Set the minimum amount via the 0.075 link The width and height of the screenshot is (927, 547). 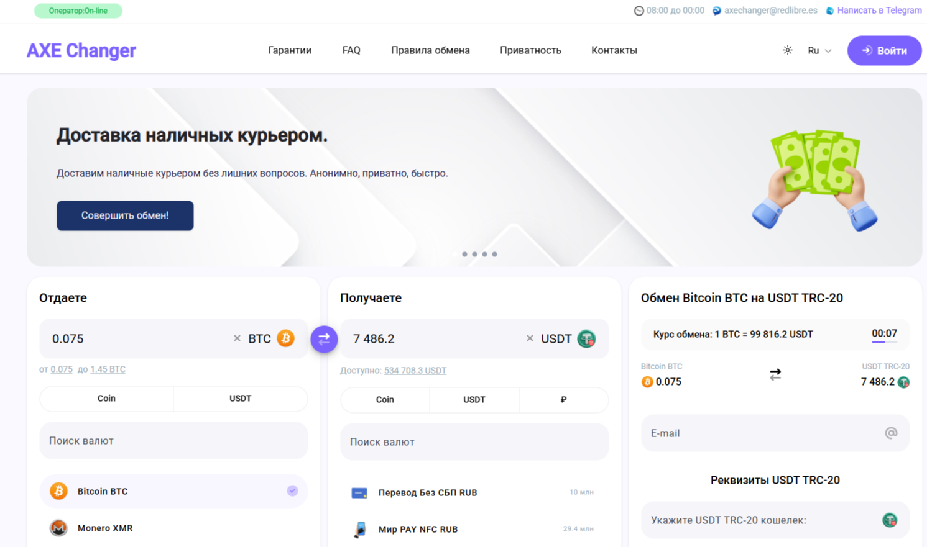point(62,369)
